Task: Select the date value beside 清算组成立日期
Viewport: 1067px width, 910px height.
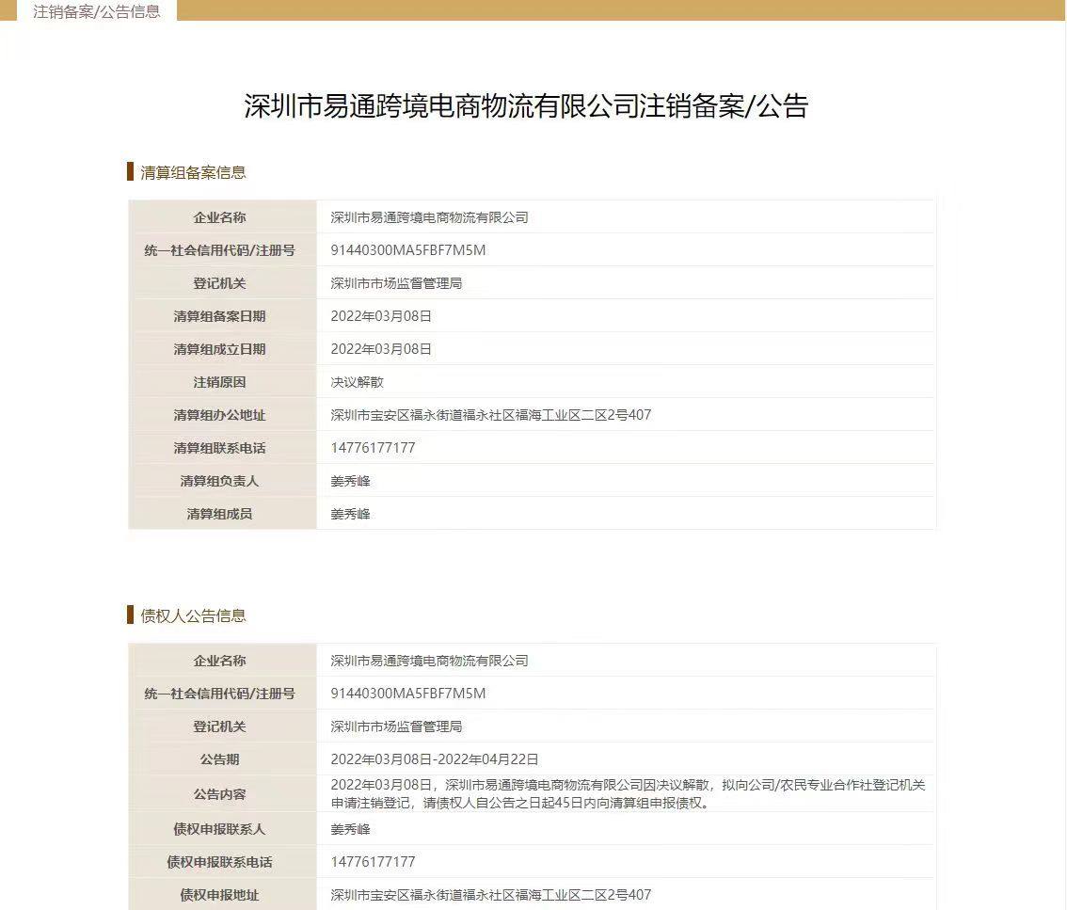Action: [381, 349]
